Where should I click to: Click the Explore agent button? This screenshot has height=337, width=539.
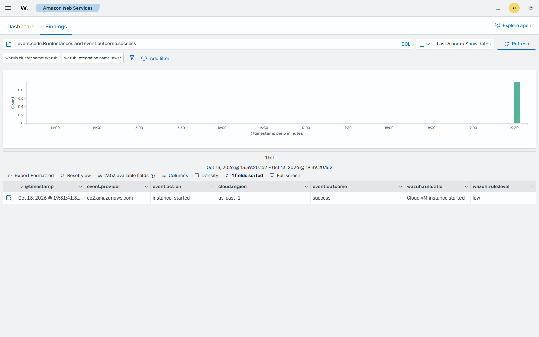click(514, 25)
